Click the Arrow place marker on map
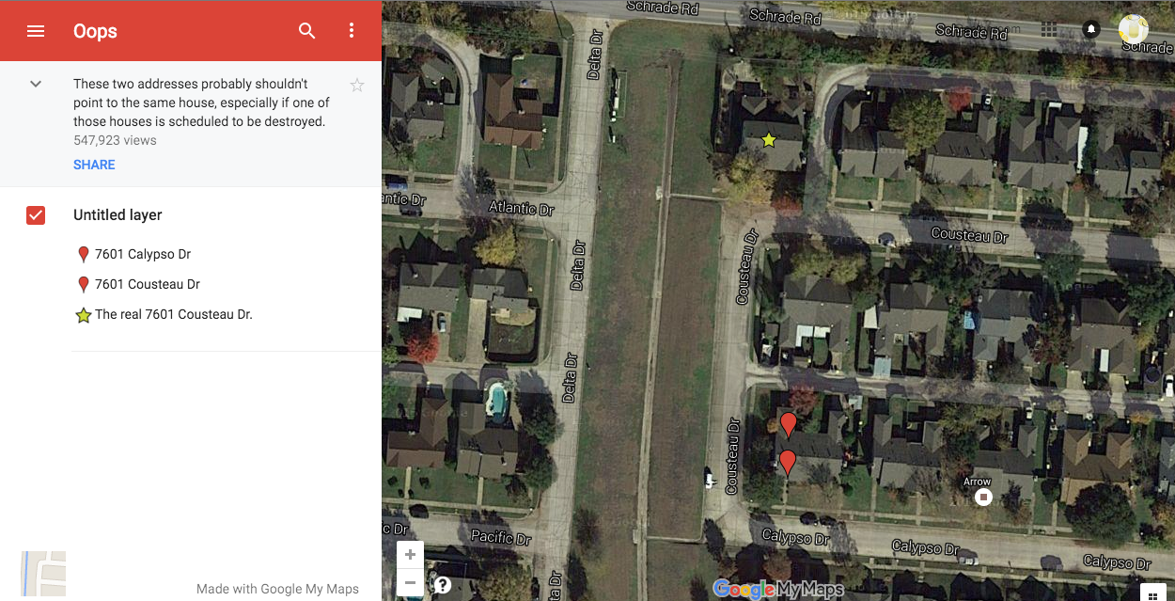The image size is (1175, 601). (x=983, y=497)
